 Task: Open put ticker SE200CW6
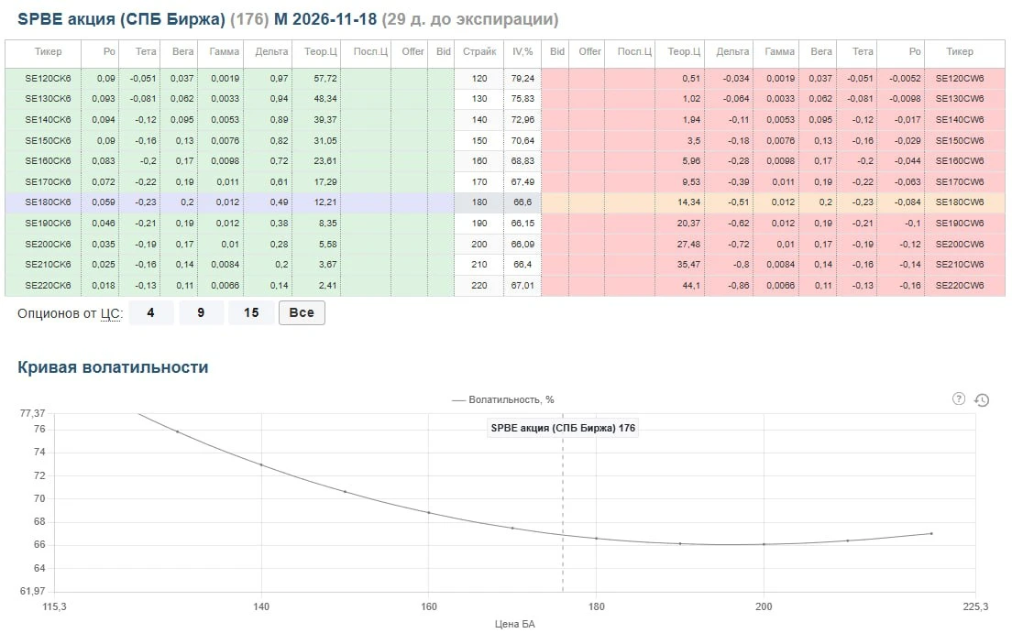click(960, 244)
